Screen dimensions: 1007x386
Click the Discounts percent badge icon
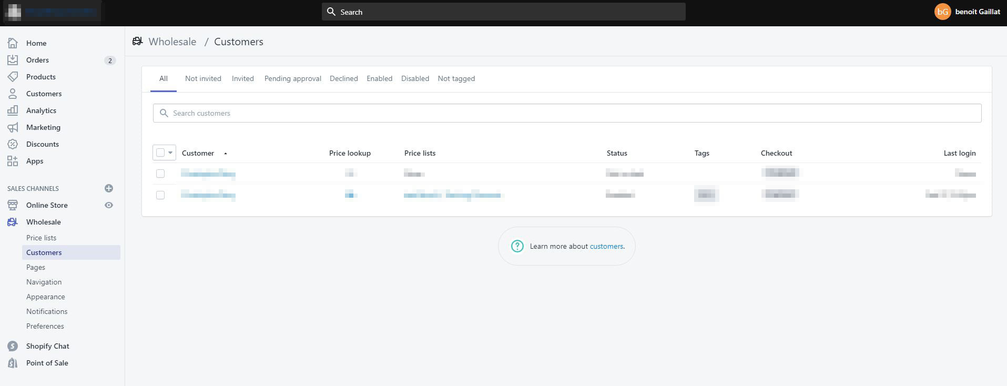(13, 144)
